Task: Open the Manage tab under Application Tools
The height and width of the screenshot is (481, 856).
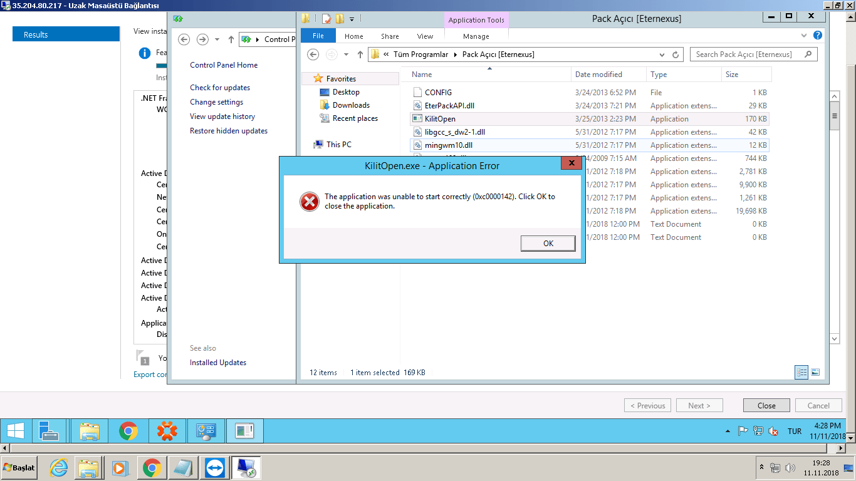Action: [476, 36]
